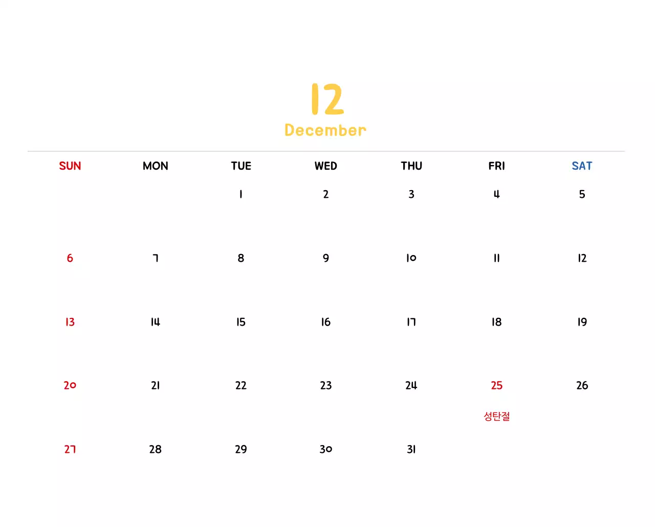655x527 pixels.
Task: Choose Saturday the 5th
Action: point(582,194)
